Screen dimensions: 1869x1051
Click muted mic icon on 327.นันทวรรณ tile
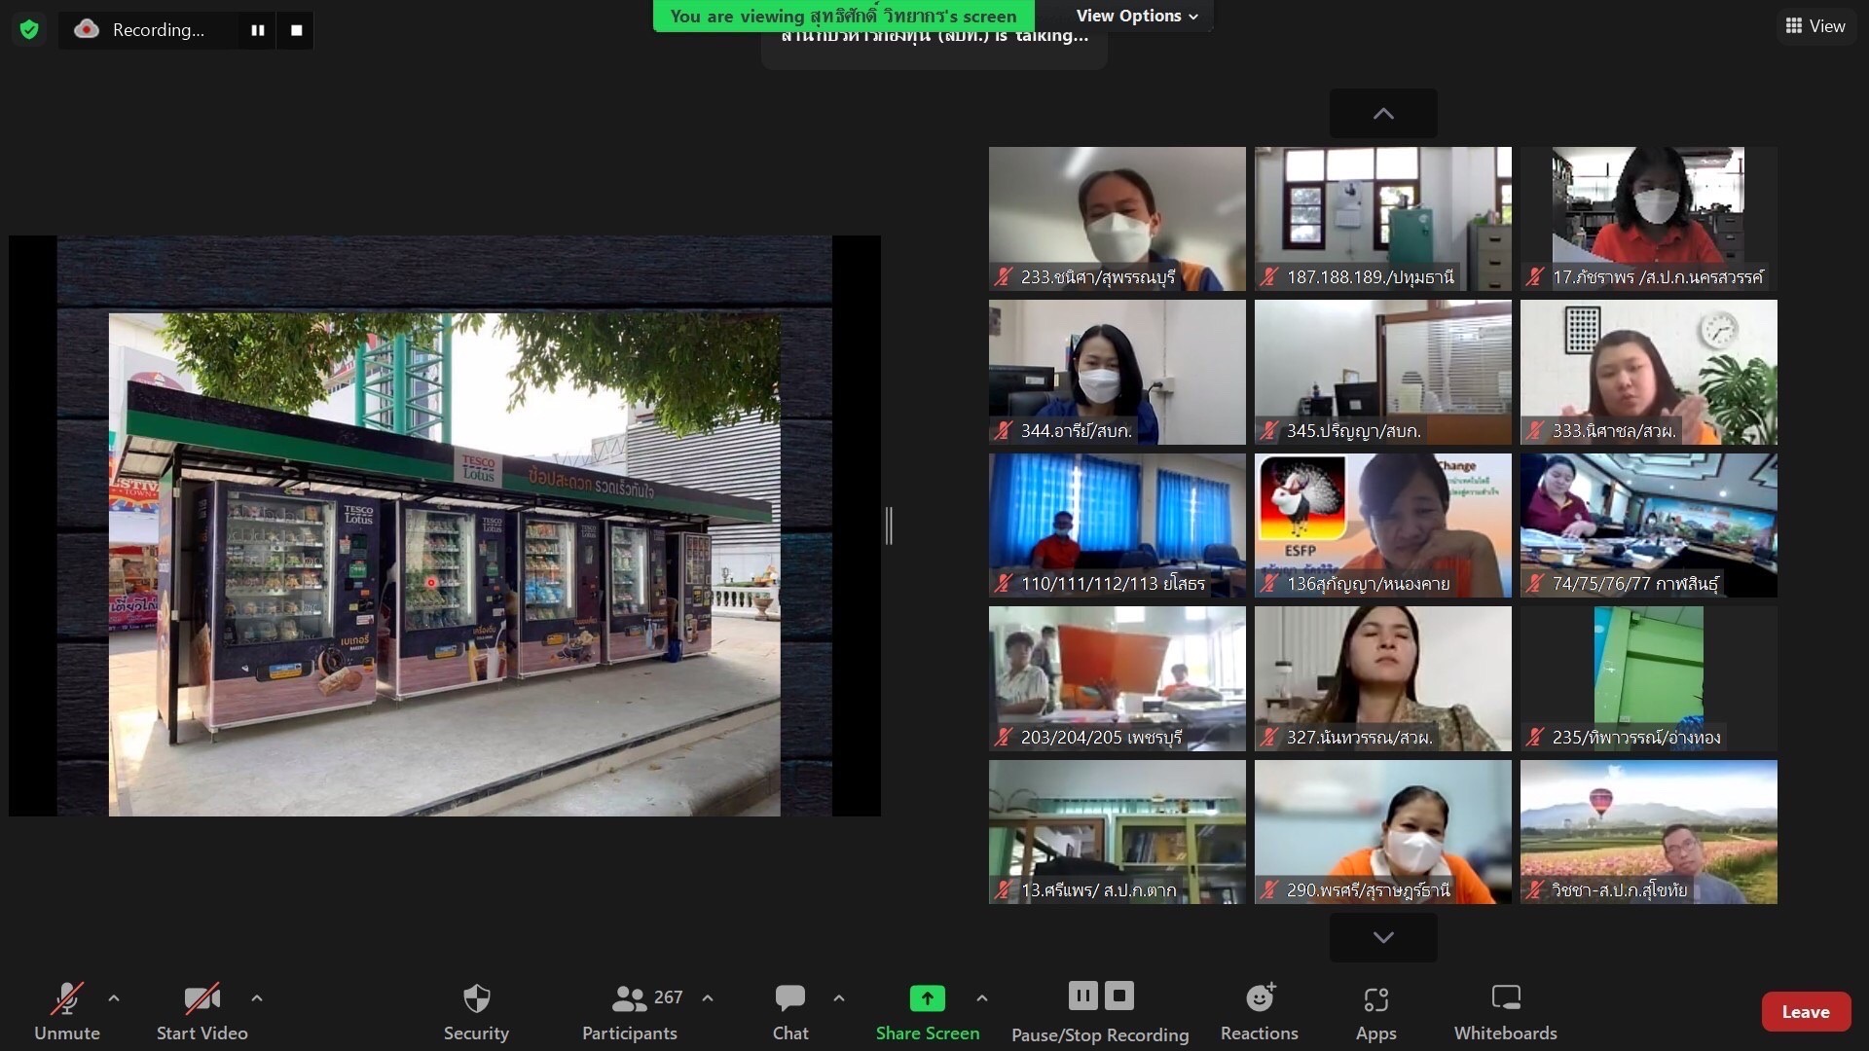(x=1269, y=738)
